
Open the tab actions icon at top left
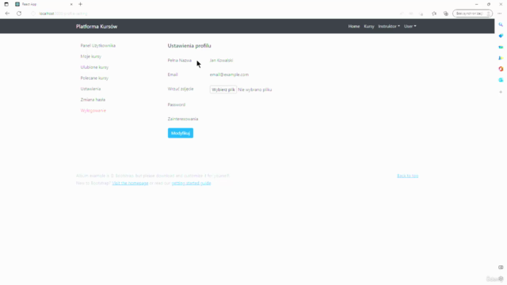pos(6,4)
